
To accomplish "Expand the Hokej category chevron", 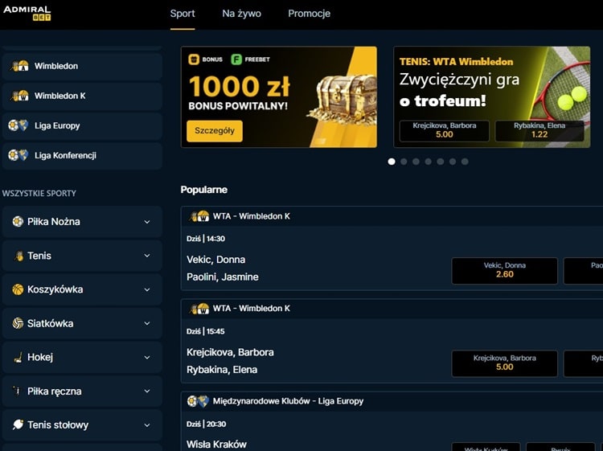I will (147, 357).
